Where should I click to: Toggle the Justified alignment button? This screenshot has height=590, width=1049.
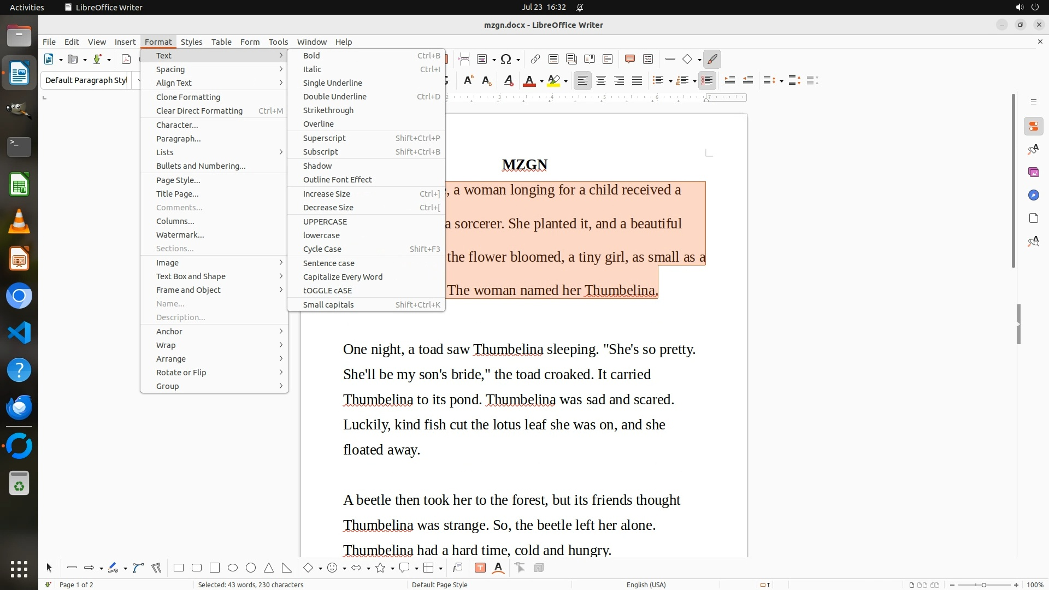point(637,81)
